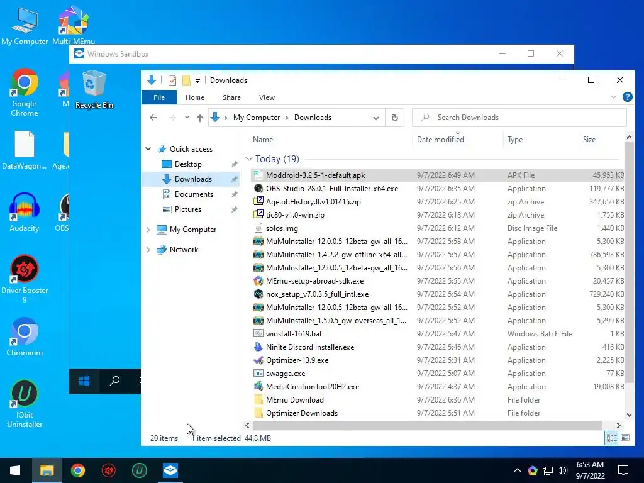The width and height of the screenshot is (644, 483).
Task: Open the View ribbon tab
Action: [267, 97]
